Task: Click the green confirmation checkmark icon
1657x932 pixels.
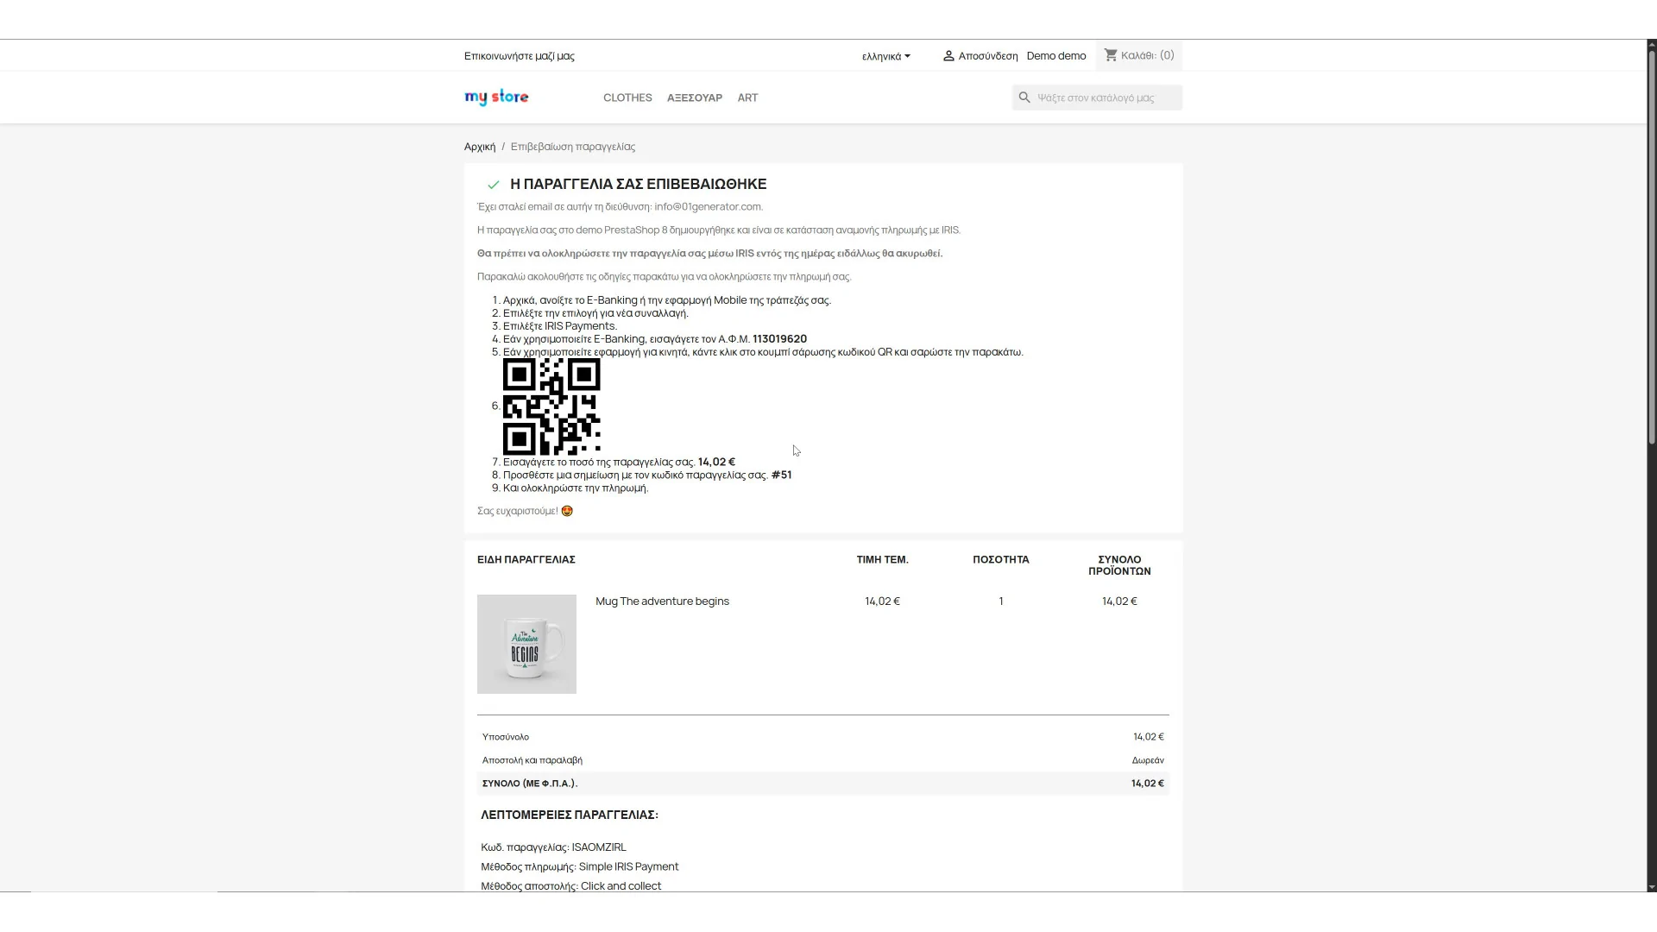Action: [493, 185]
